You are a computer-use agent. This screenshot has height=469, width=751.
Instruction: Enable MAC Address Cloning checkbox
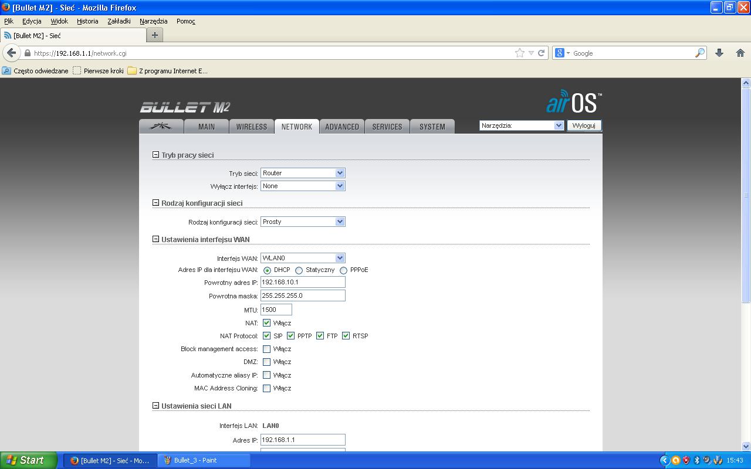tap(266, 388)
